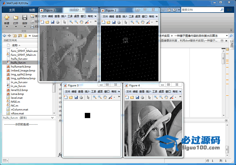Screen dimensions: 236x165
Task: Click the New (新建) icon in MATLAB toolstrip
Action: [7, 17]
